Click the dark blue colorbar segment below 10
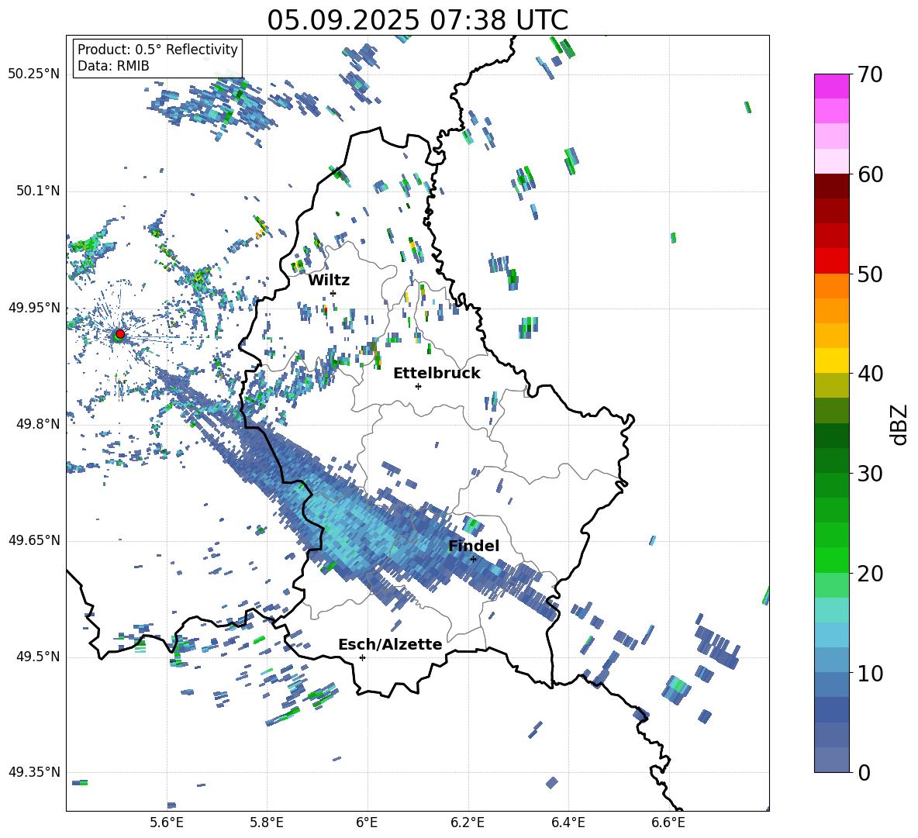Image resolution: width=918 pixels, height=838 pixels. tap(831, 710)
